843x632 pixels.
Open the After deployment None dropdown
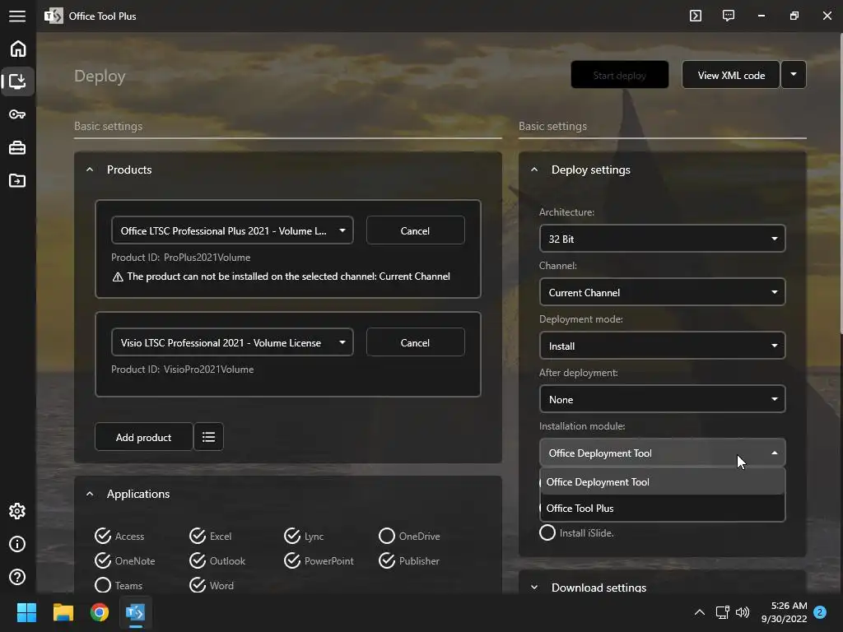[663, 399]
